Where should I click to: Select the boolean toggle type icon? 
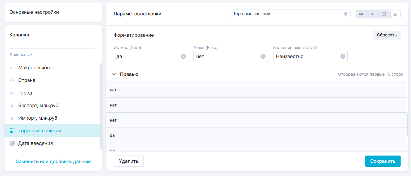coord(395,14)
